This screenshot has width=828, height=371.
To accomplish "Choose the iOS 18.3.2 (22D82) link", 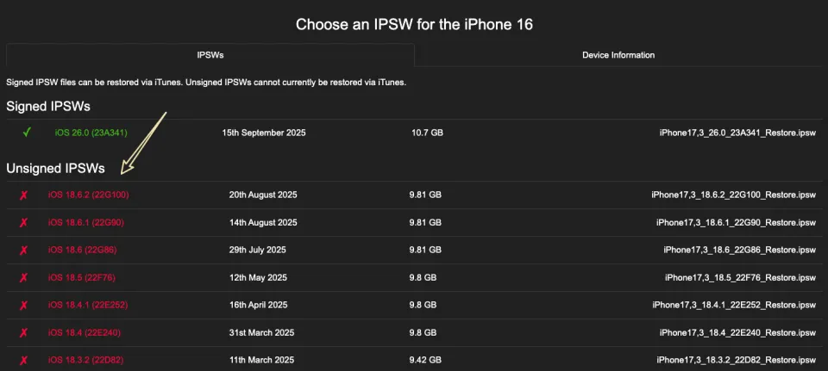I will coord(86,360).
